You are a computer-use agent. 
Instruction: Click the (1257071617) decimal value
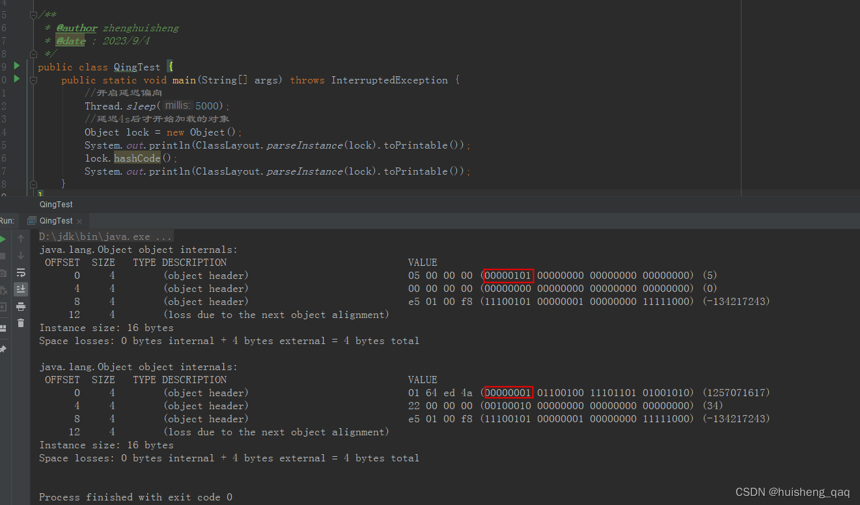click(x=736, y=393)
